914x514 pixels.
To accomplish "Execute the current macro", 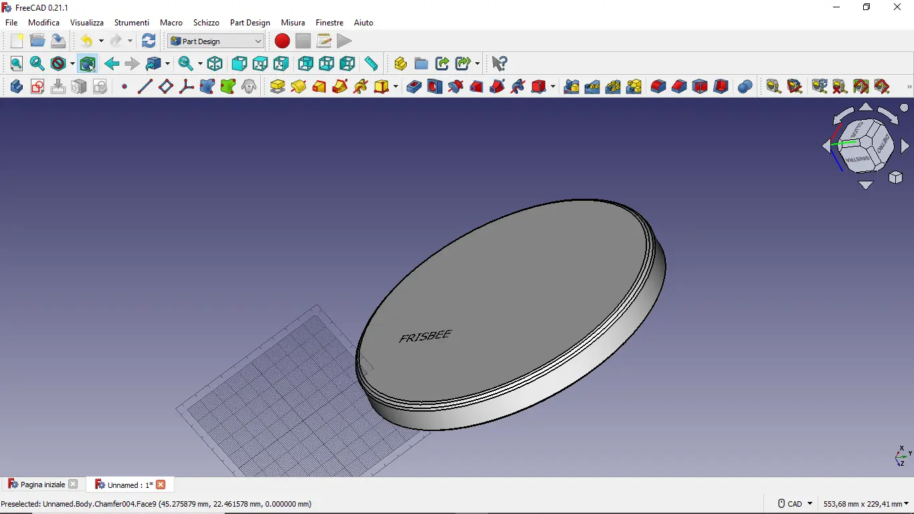I will click(345, 41).
